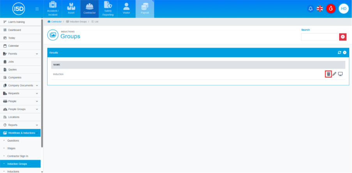
Task: Click Contractor breadcrumb link
Action: pos(55,22)
